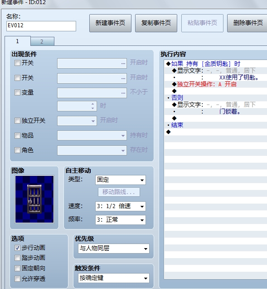This screenshot has height=289, width=267.
Task: Open the 变量 selector ellipsis field
Action: (92, 93)
